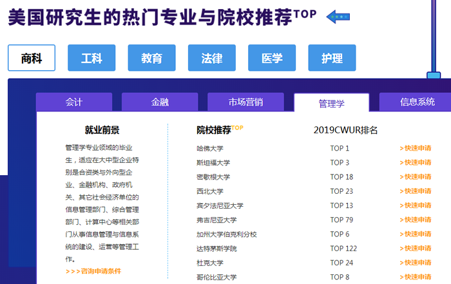Screen dimensions: 451x284
Task: Click 快速申请 for 斯坦福大学
Action: [x=416, y=163]
